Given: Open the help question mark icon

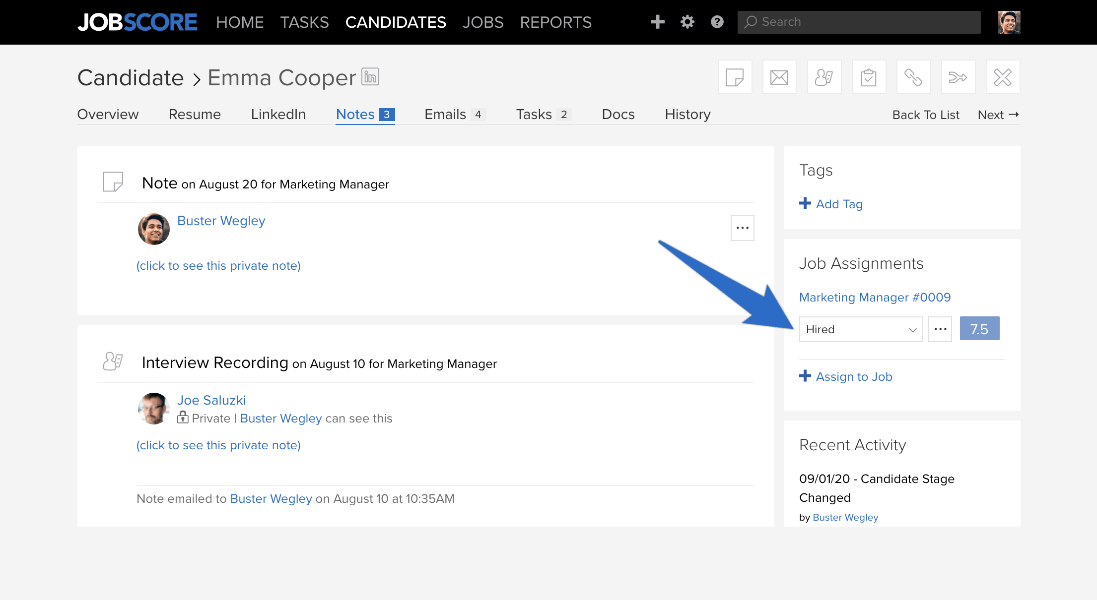Looking at the screenshot, I should 717,22.
